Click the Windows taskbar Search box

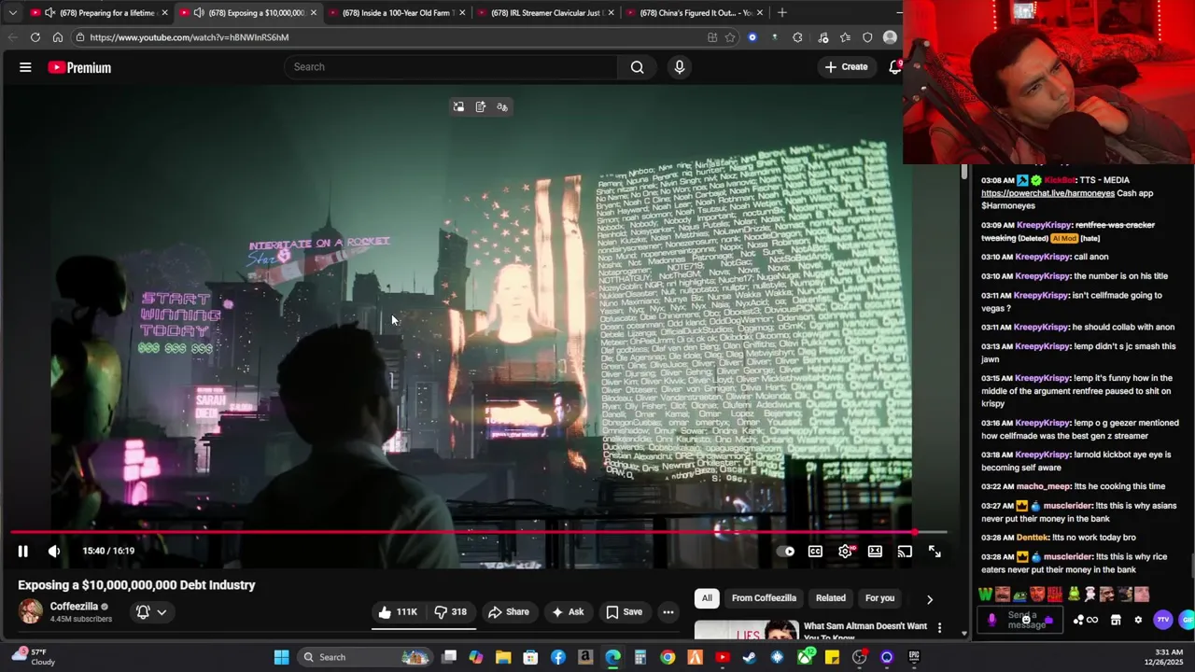(364, 657)
